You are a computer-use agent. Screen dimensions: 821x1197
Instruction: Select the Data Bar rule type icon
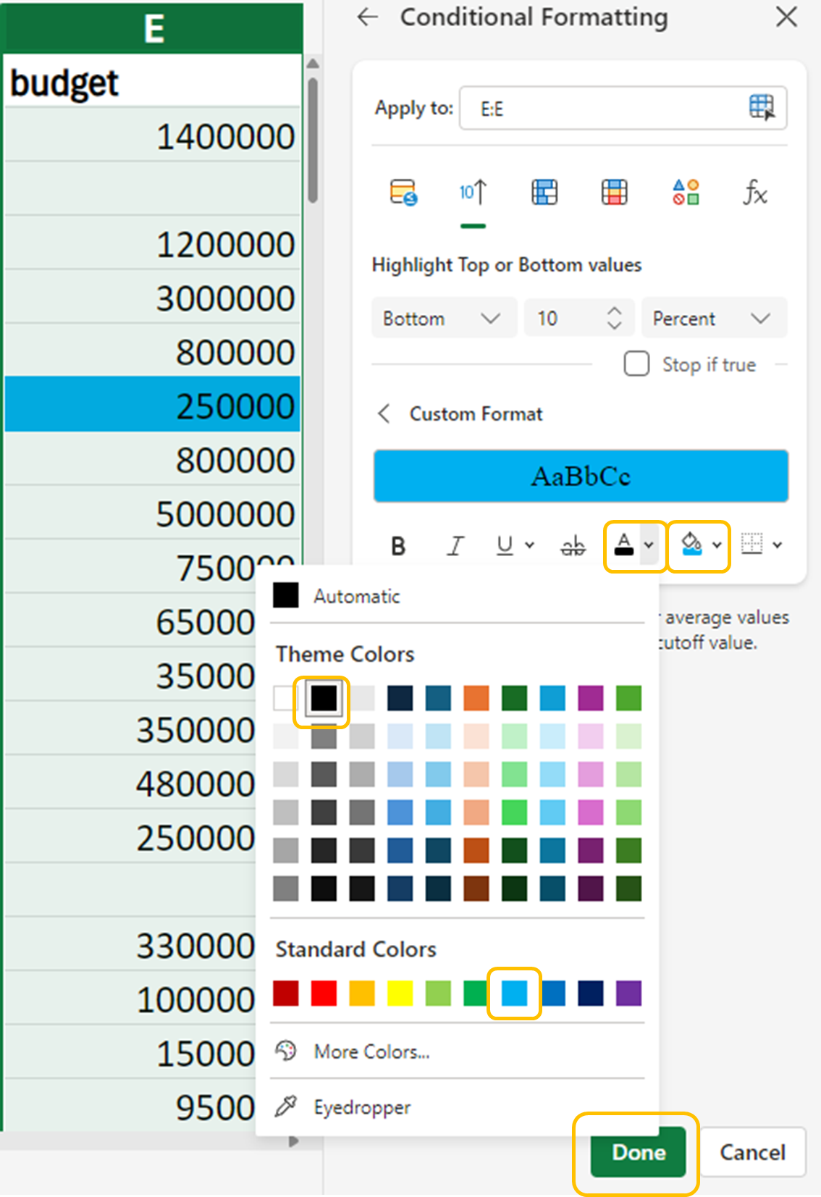(x=544, y=193)
